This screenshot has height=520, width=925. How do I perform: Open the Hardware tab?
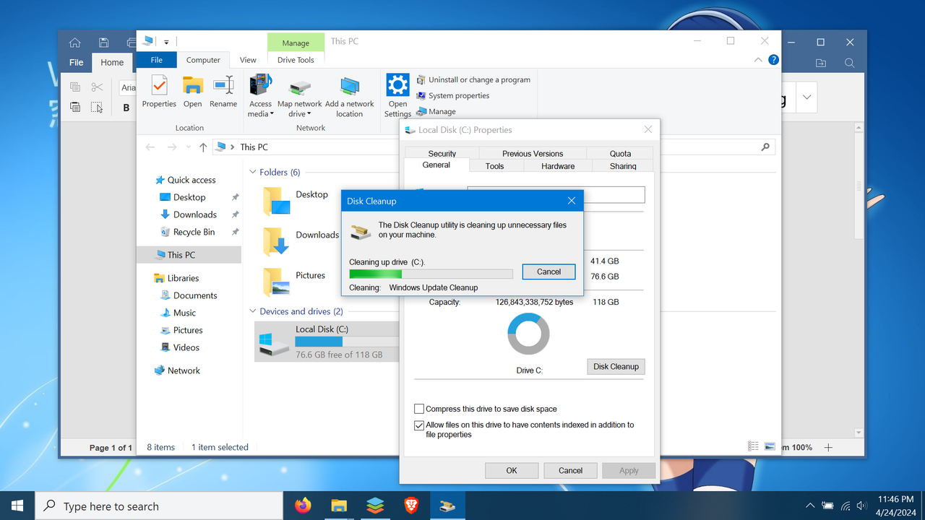[x=558, y=166]
